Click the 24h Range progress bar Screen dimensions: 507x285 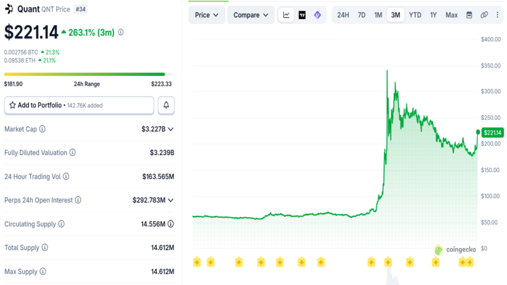[x=88, y=75]
